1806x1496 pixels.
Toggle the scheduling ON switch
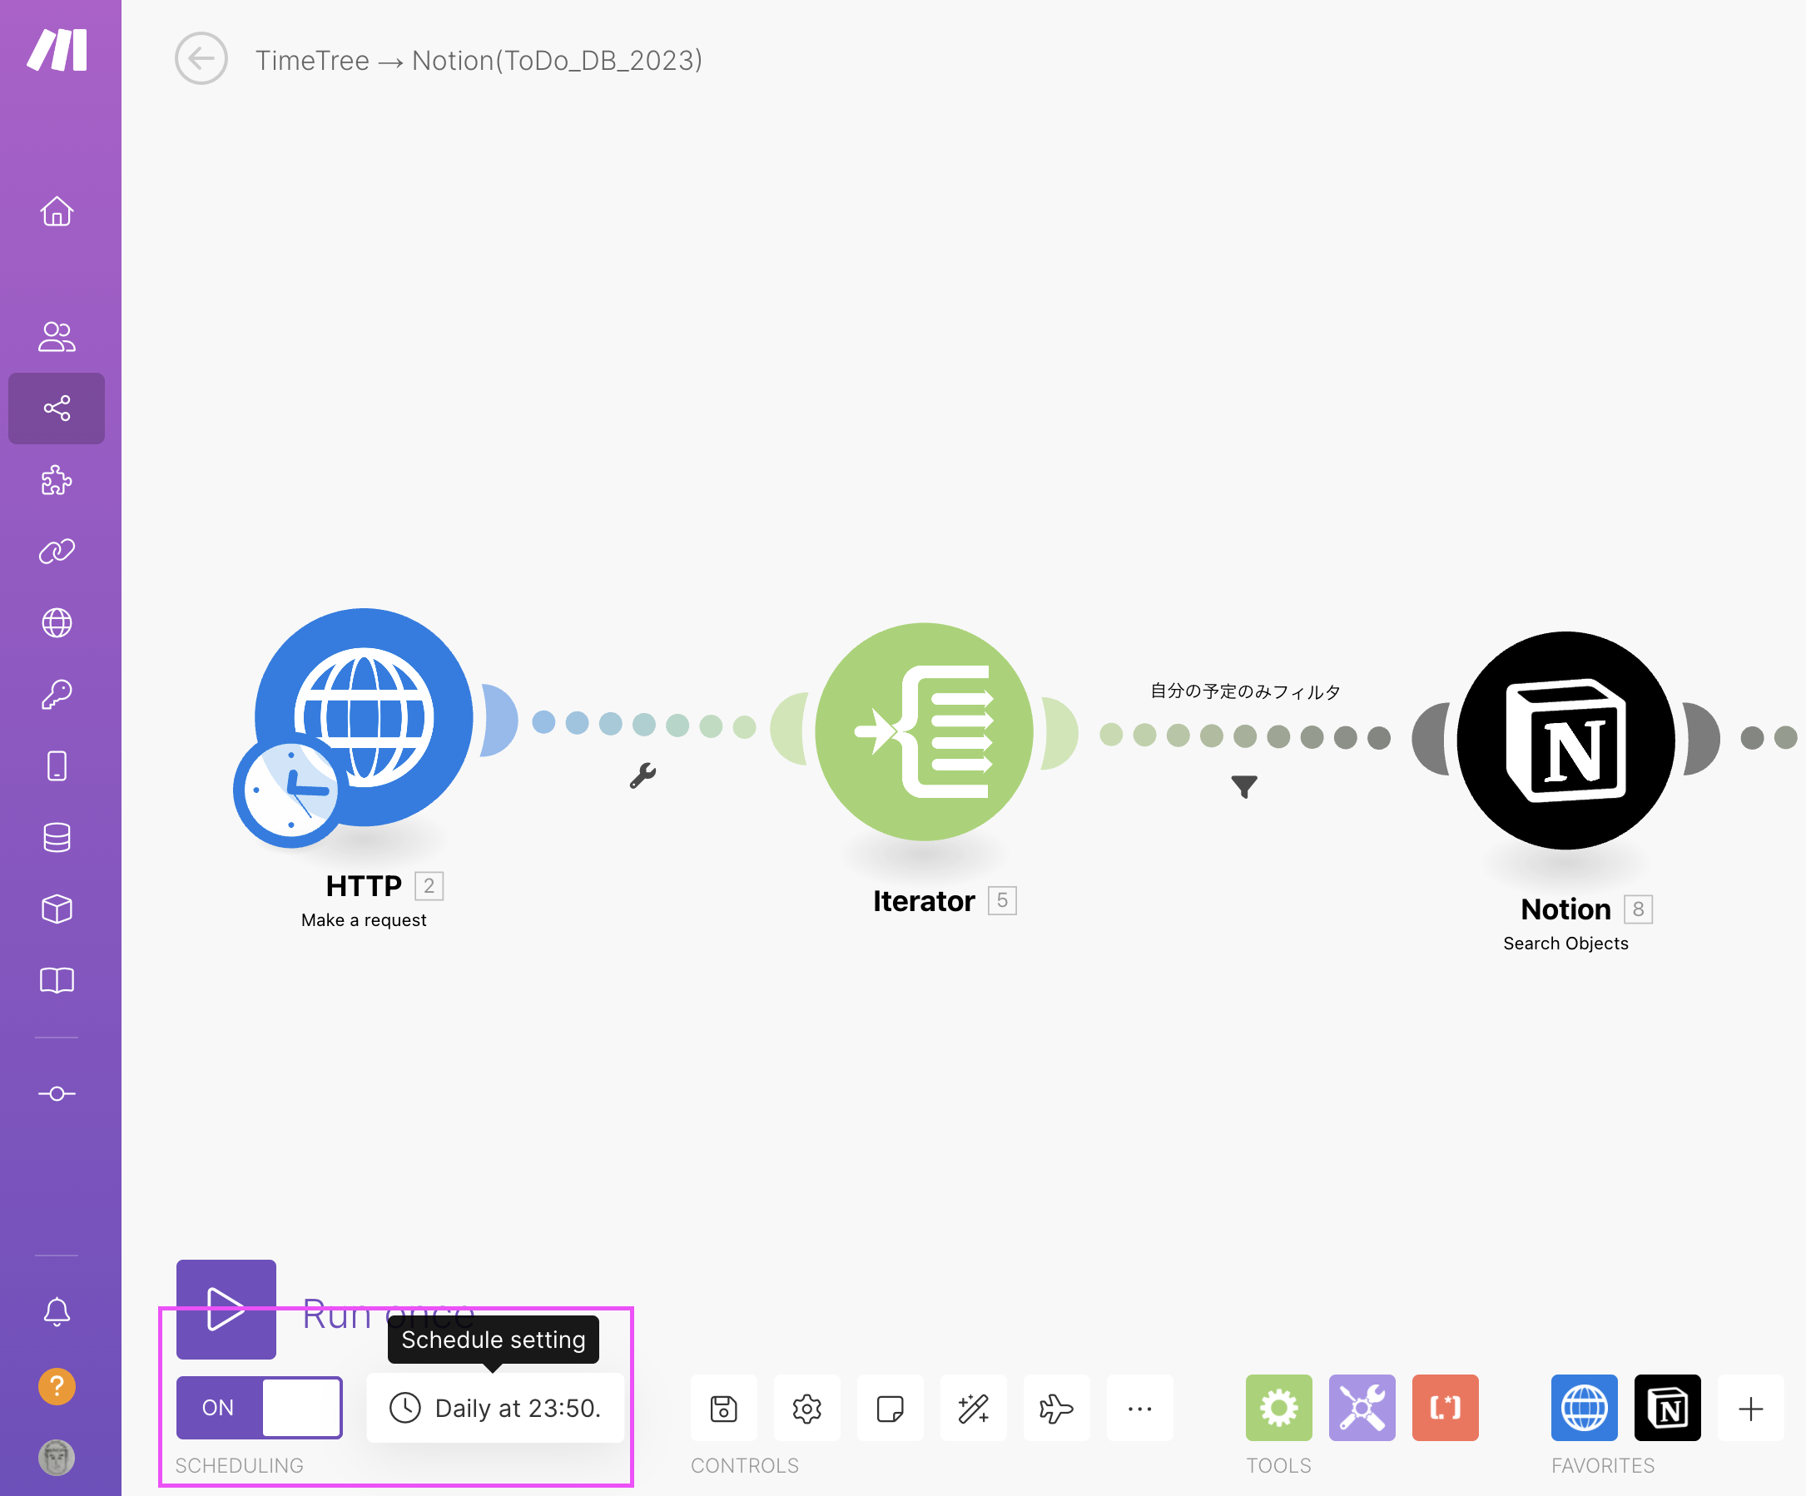point(259,1408)
